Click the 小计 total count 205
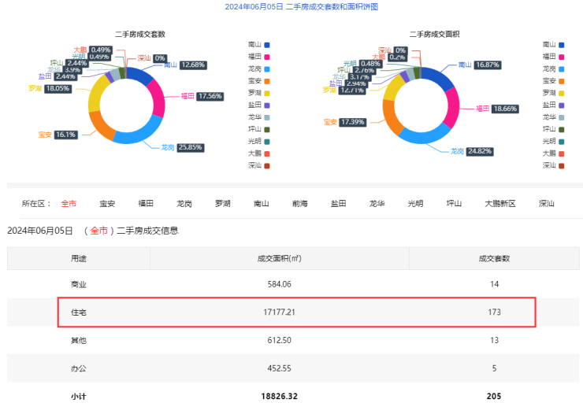The height and width of the screenshot is (414, 583). point(494,397)
